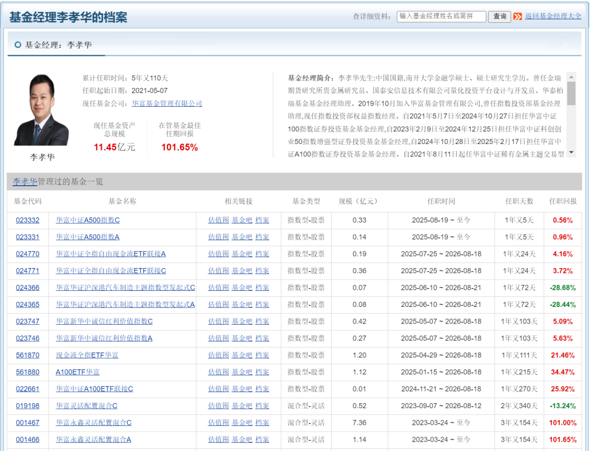Click the 11.45亿元 total asset value
Screen dimensions: 601x451
(x=115, y=147)
